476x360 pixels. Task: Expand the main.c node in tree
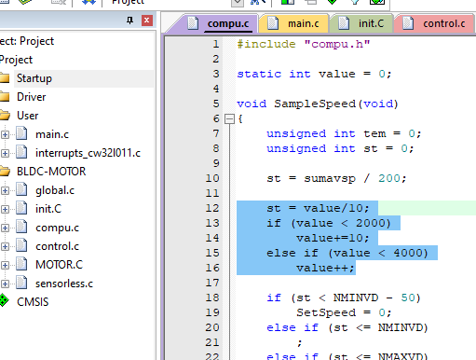pyautogui.click(x=5, y=134)
